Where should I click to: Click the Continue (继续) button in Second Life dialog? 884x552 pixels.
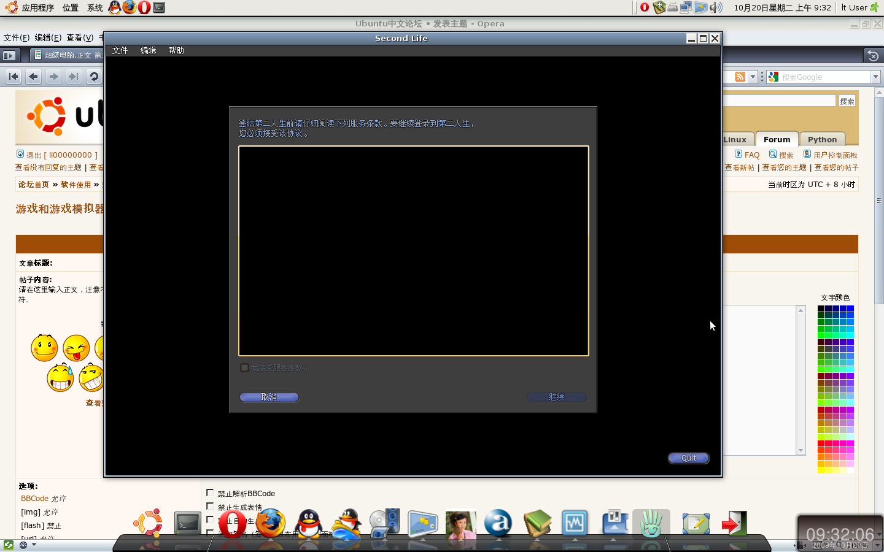[556, 397]
